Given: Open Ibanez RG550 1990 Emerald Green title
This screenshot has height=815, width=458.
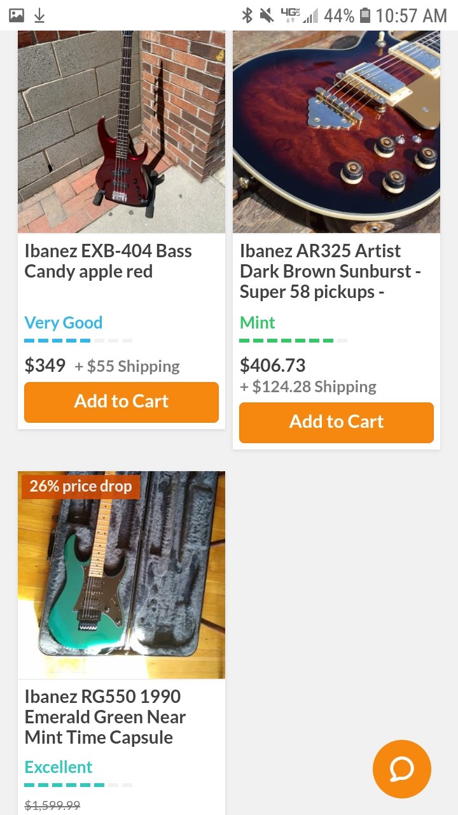Looking at the screenshot, I should 105,717.
